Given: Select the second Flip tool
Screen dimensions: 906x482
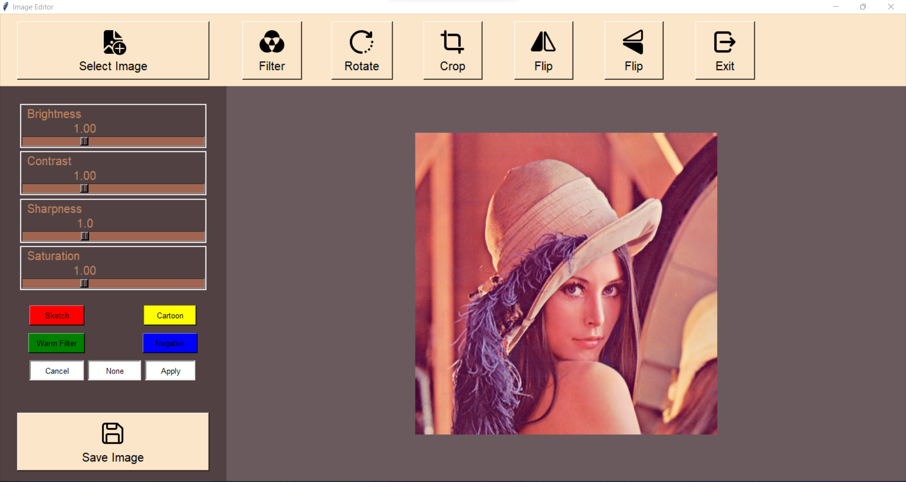Looking at the screenshot, I should click(633, 50).
